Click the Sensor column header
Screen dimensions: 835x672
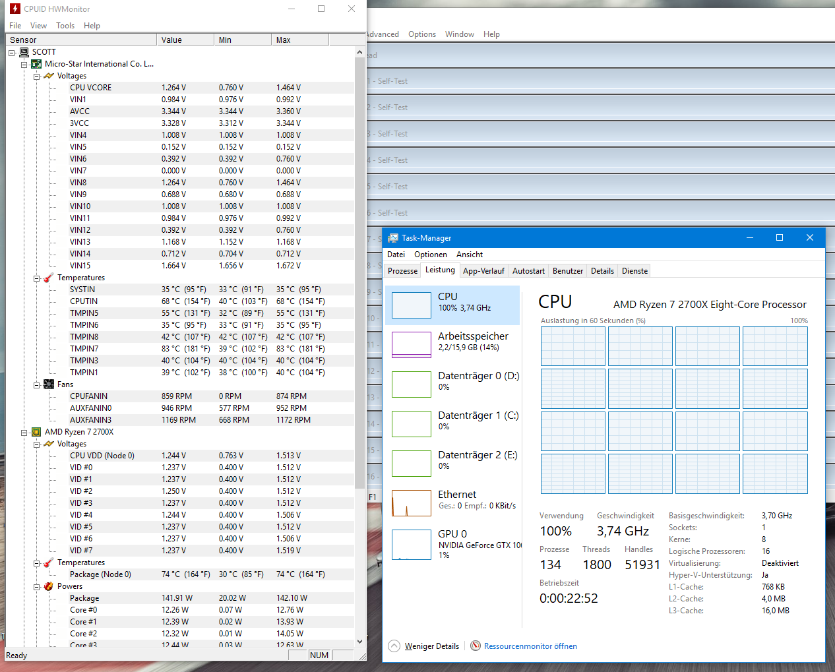[81, 40]
